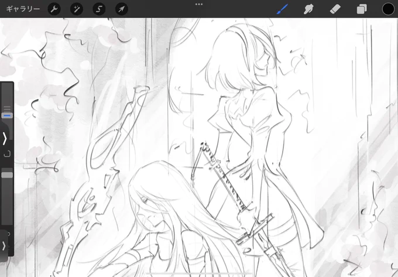The width and height of the screenshot is (398, 277).
Task: Open the ギャラリー gallery
Action: tap(23, 9)
